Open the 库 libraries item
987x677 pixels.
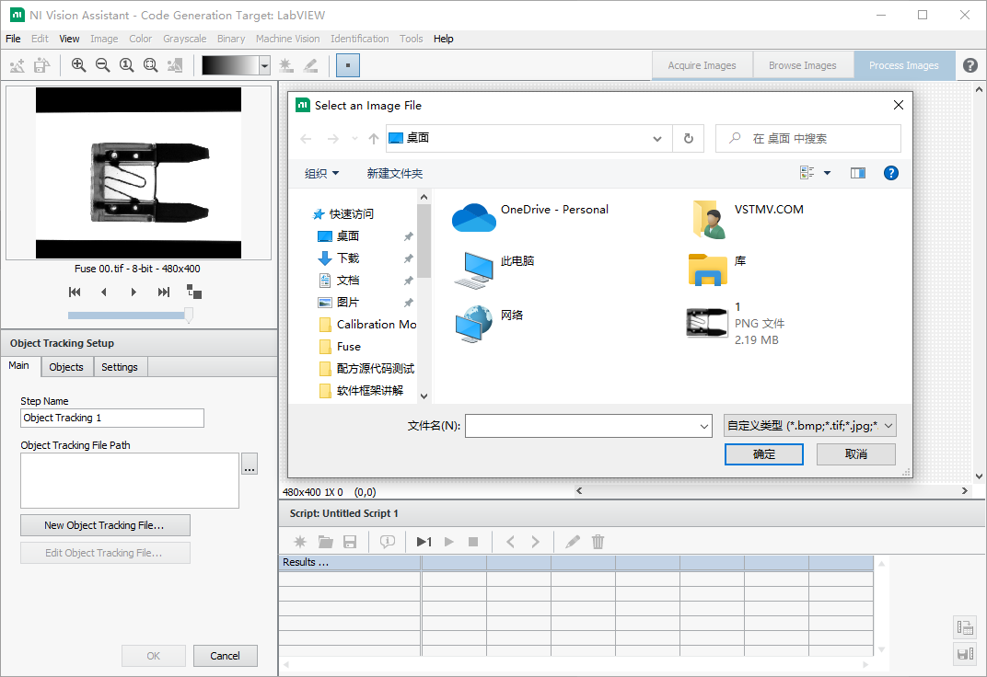[x=717, y=269]
